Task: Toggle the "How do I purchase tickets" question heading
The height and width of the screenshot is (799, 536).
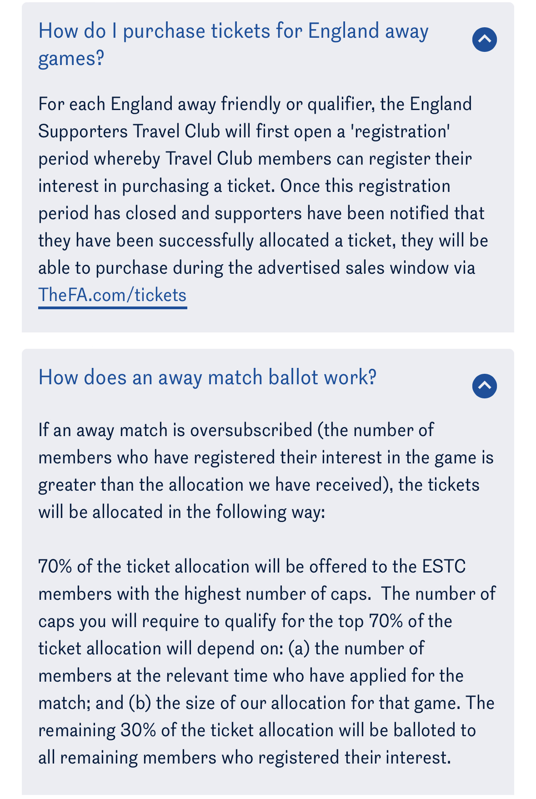Action: [x=233, y=44]
